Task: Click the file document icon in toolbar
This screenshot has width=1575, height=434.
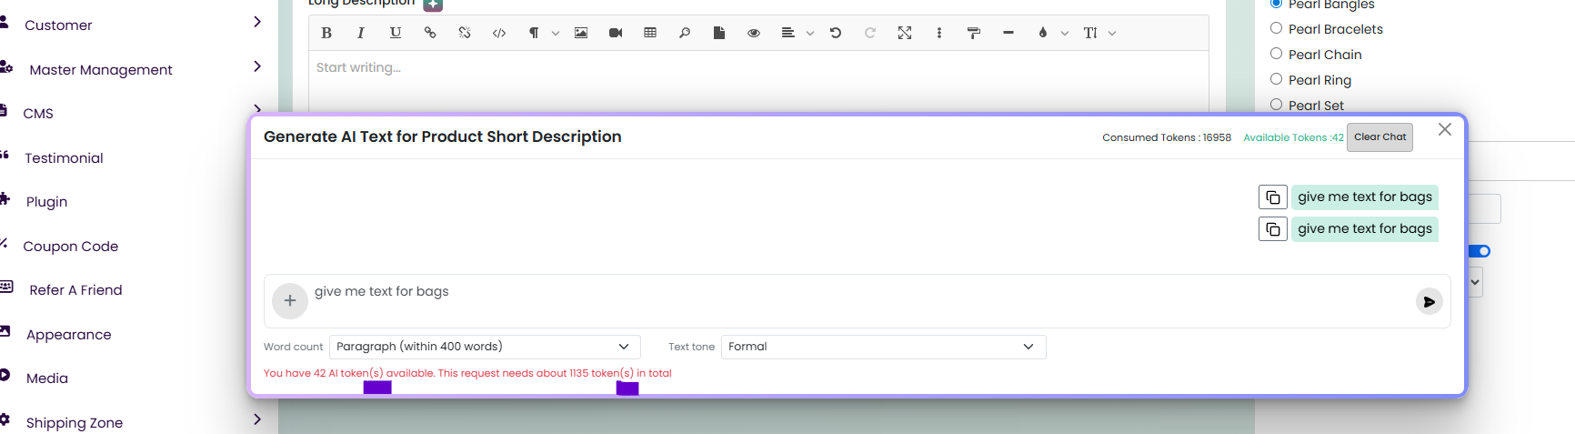Action: 719,33
